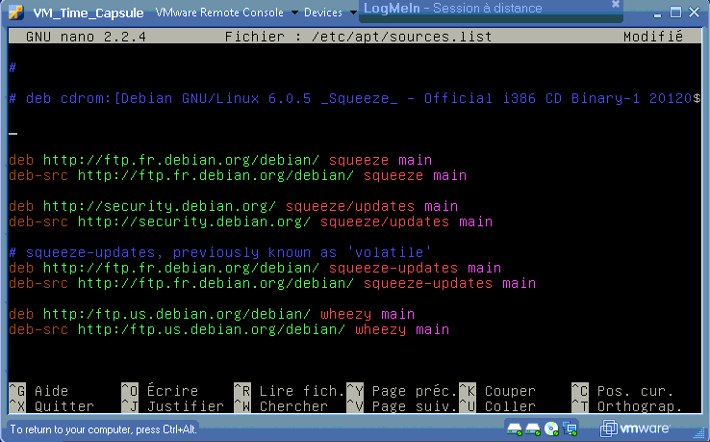Minimize the VM_Time_Capsule console window
710x442 pixels.
tap(657, 13)
